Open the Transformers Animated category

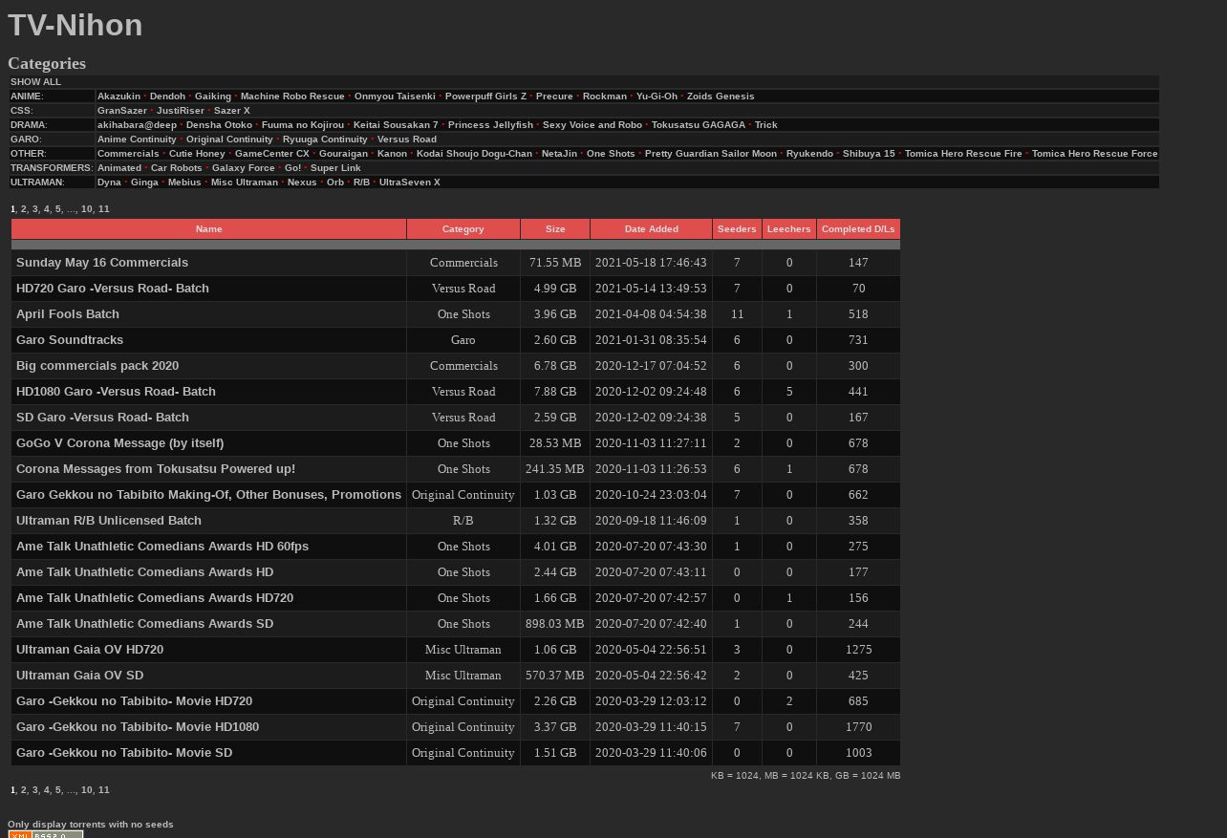coord(119,168)
